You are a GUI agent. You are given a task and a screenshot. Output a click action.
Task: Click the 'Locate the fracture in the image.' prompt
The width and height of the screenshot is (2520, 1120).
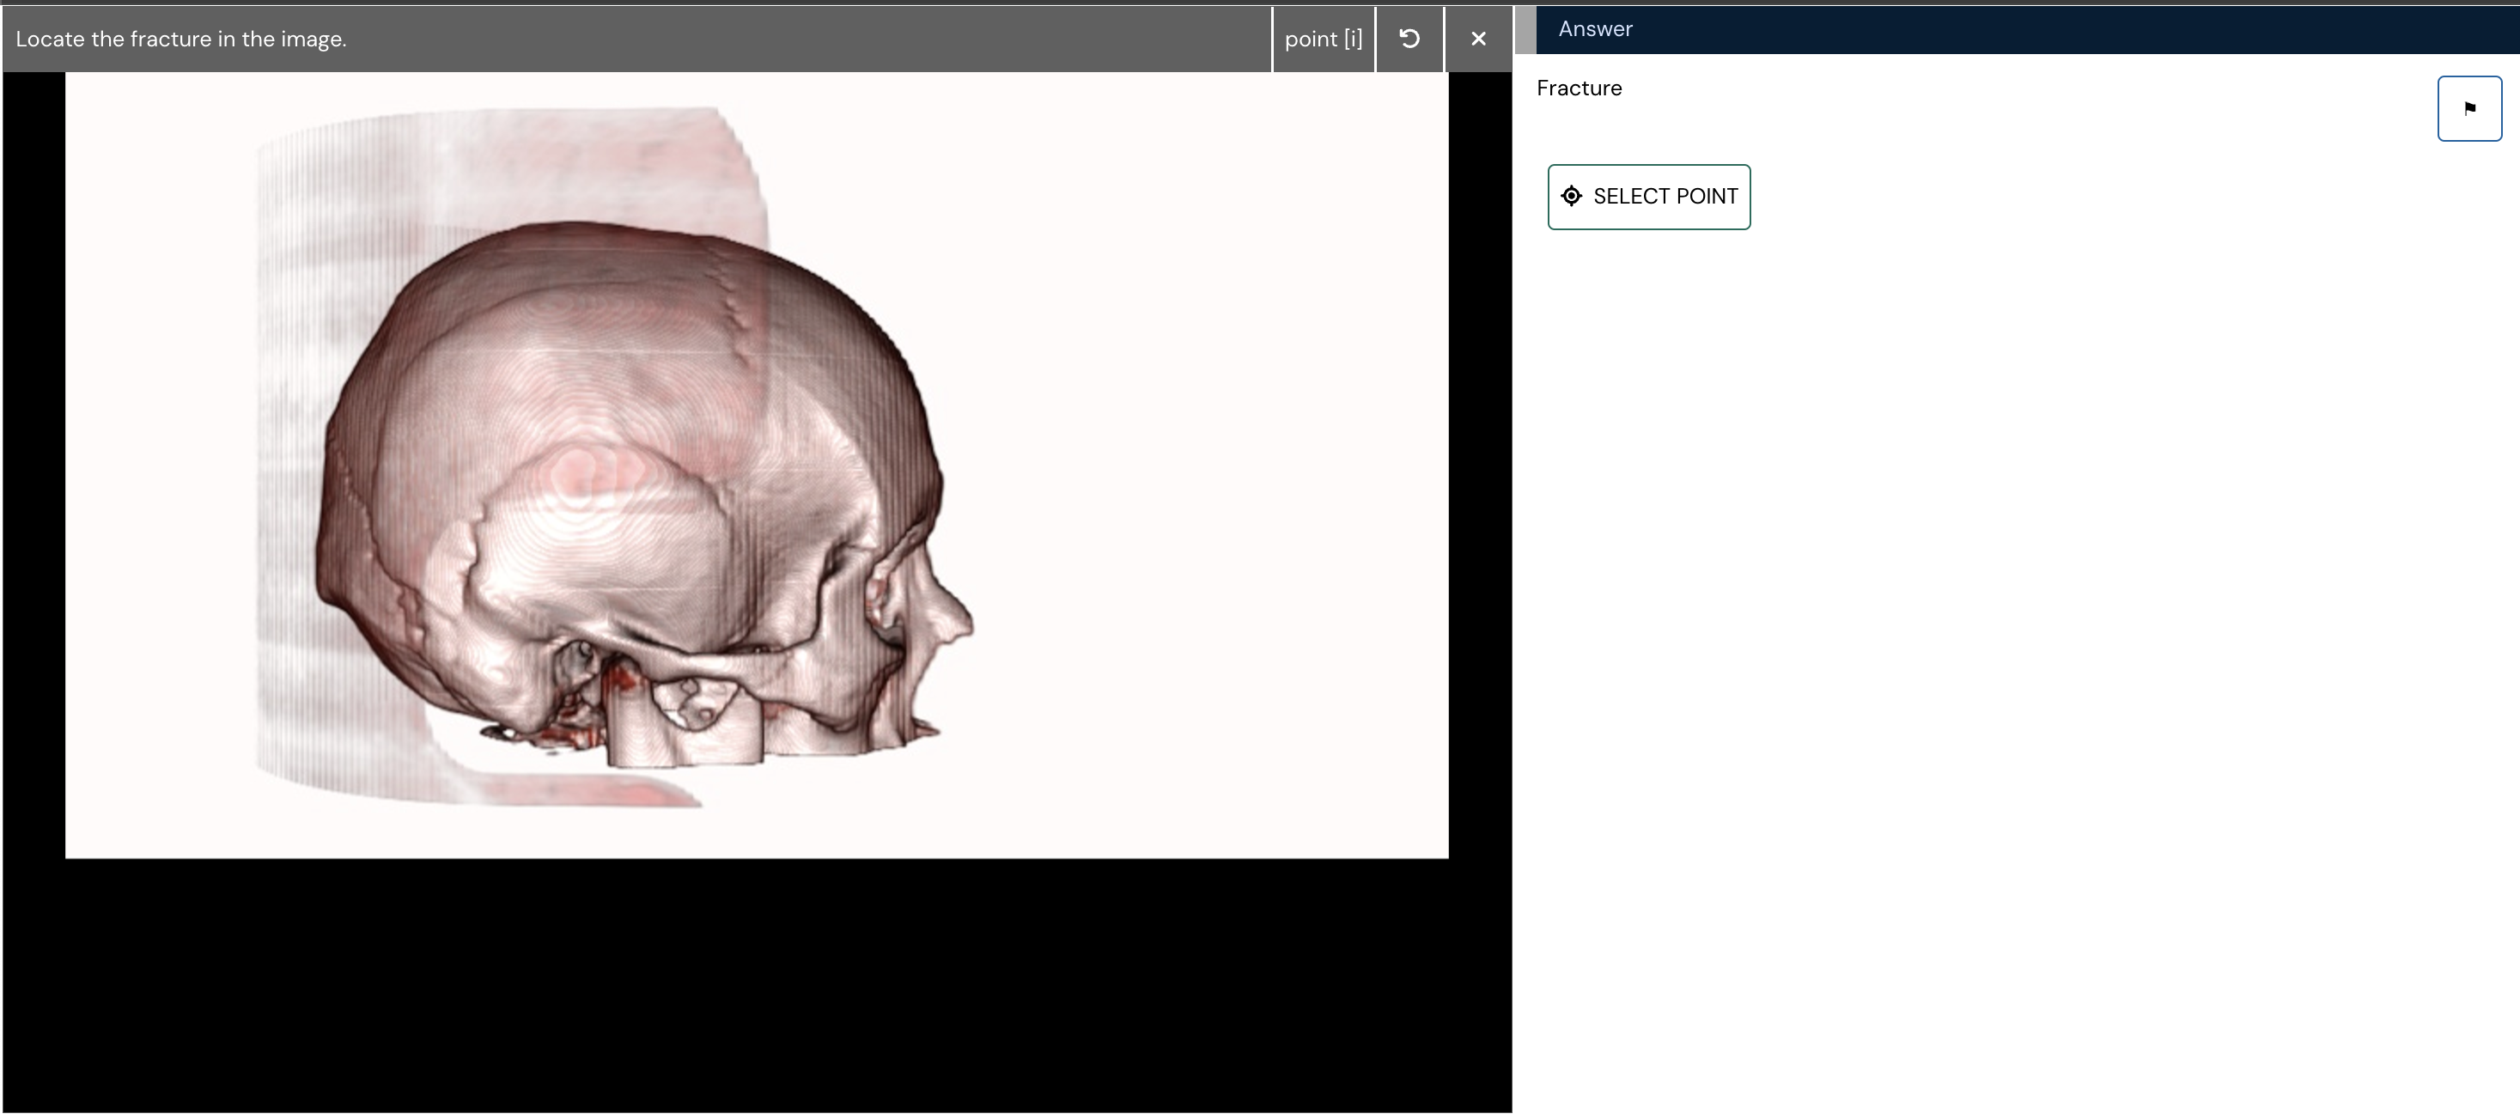point(181,40)
